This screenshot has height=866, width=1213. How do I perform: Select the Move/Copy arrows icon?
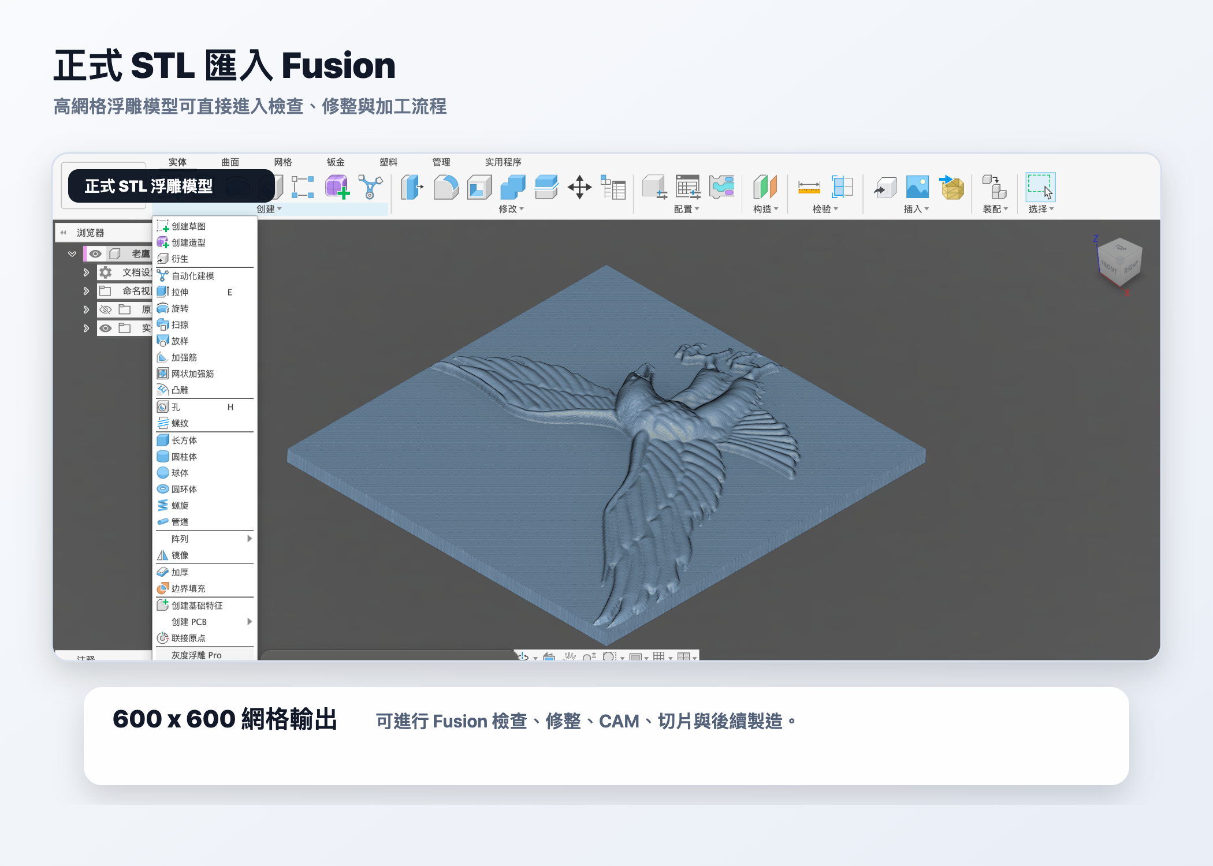tap(579, 187)
